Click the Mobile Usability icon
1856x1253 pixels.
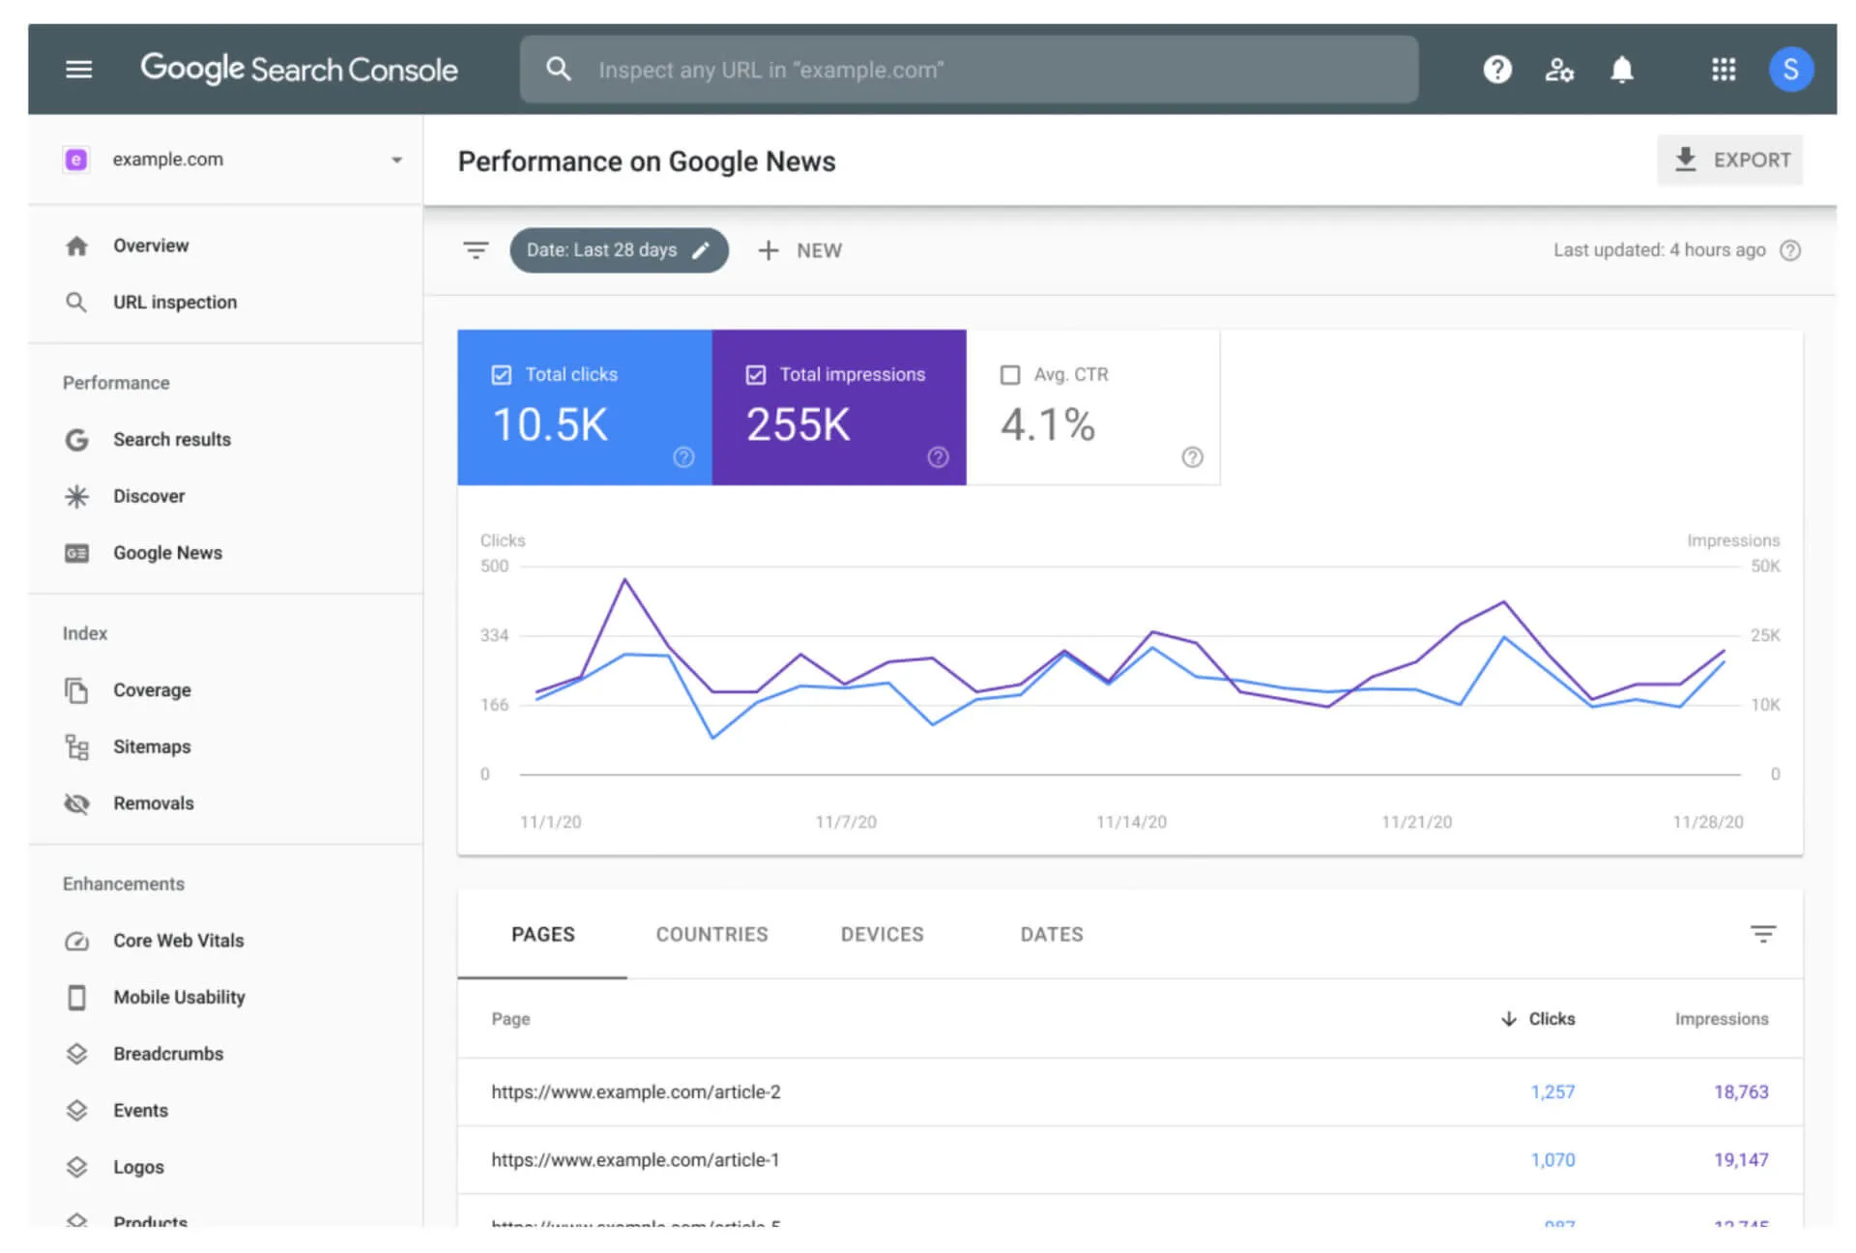77,997
